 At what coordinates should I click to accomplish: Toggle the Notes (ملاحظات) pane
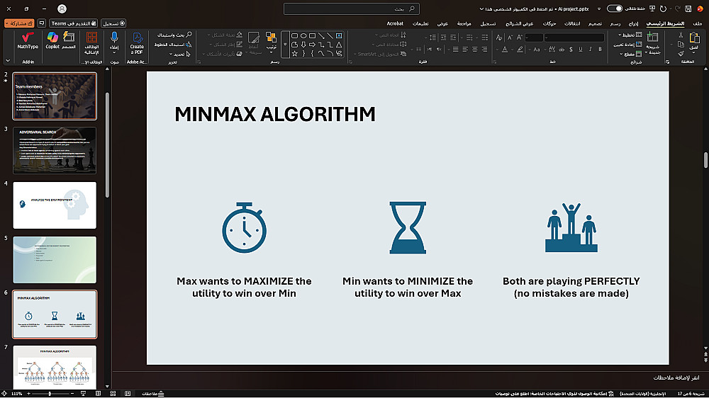pyautogui.click(x=153, y=394)
